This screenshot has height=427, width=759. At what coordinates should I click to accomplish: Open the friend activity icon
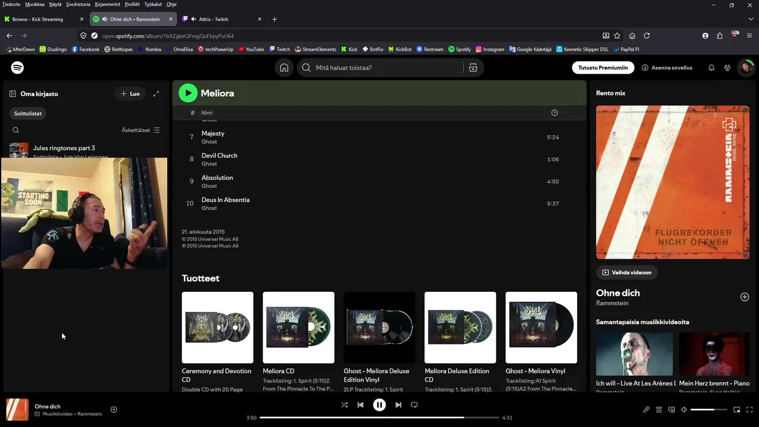coord(727,68)
